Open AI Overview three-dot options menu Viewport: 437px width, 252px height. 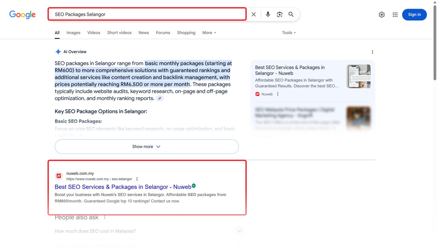(x=372, y=52)
